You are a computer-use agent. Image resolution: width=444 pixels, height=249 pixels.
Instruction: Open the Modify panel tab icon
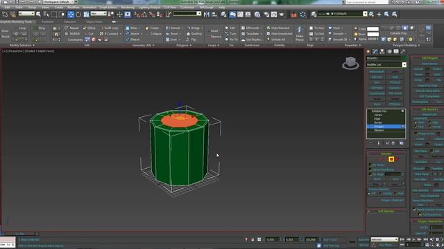(x=375, y=51)
